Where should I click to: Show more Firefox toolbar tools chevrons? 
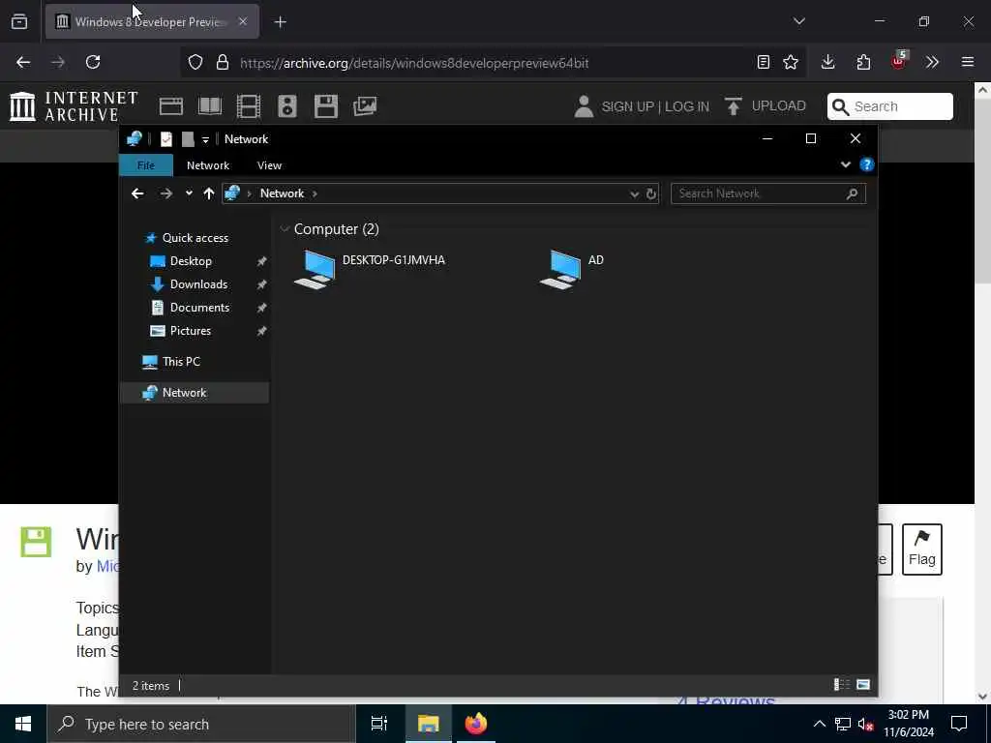pyautogui.click(x=933, y=62)
